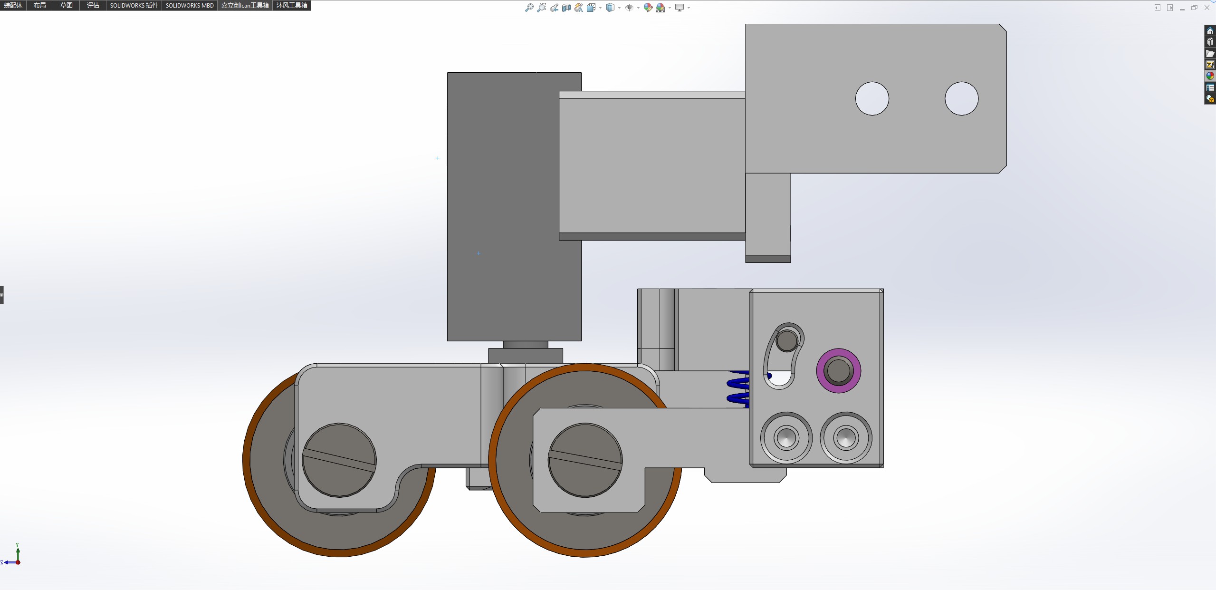Toggle the left edge panel handle
Viewport: 1216px width, 590px height.
click(x=2, y=295)
